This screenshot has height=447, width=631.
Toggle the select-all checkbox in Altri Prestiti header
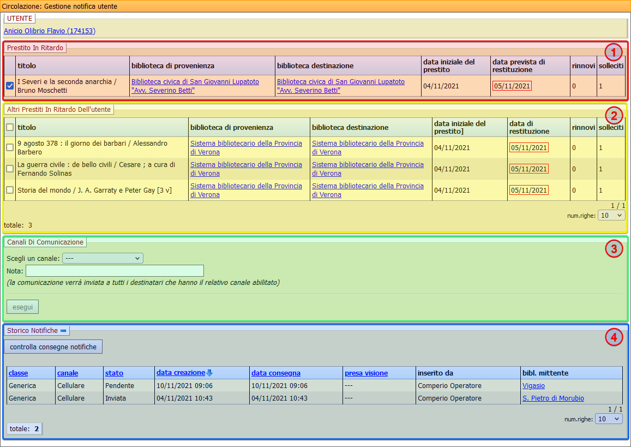10,127
